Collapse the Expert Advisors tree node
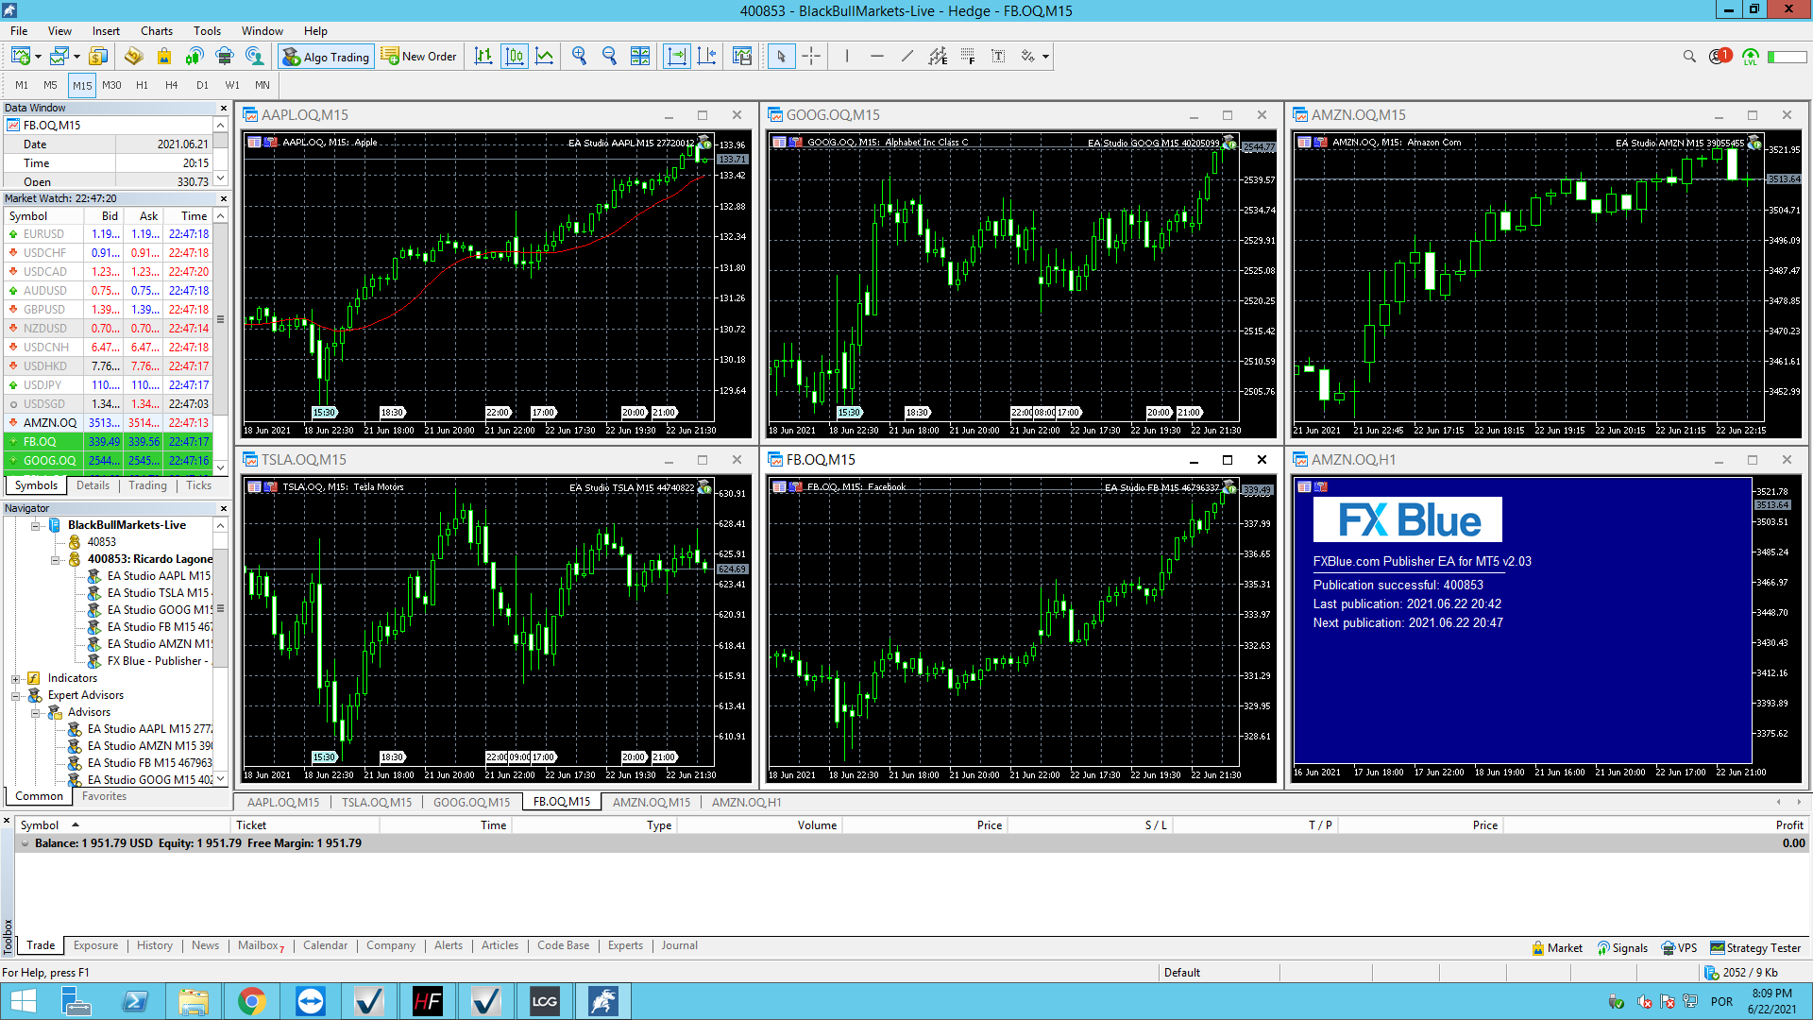Screen dimensions: 1813x1020 [15, 695]
